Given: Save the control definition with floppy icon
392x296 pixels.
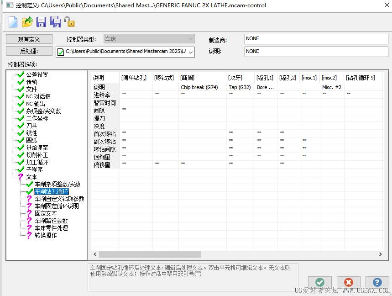Looking at the screenshot, I should (41, 22).
